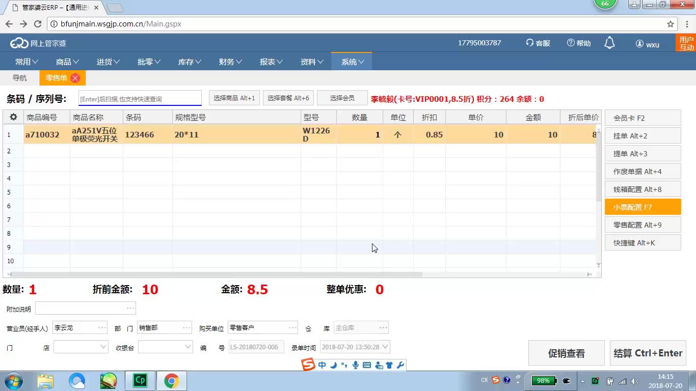This screenshot has height=391, width=696.
Task: Reload the page with refresh icon
Action: coord(37,24)
